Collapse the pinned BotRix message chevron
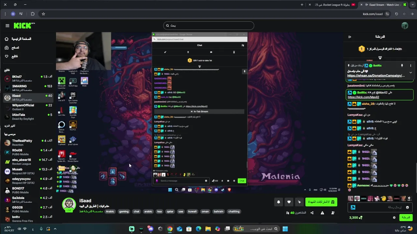The image size is (417, 234). pos(410,72)
